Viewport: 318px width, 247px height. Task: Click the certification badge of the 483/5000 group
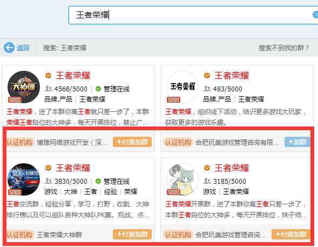[207, 76]
